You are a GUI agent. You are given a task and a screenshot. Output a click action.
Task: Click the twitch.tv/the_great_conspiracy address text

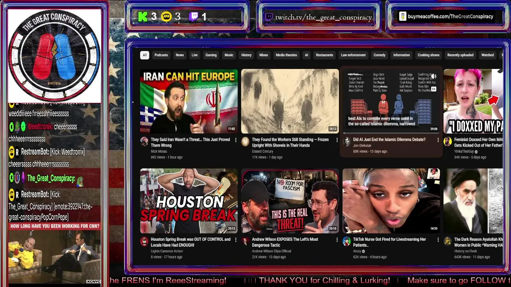[323, 17]
